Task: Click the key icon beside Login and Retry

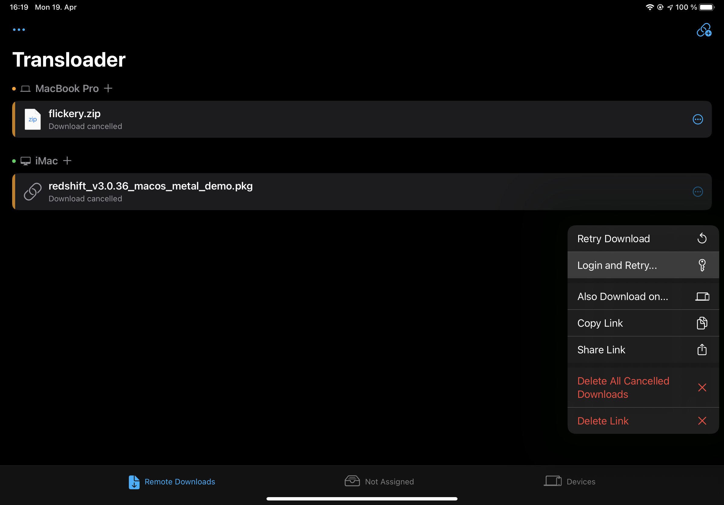Action: click(x=702, y=265)
